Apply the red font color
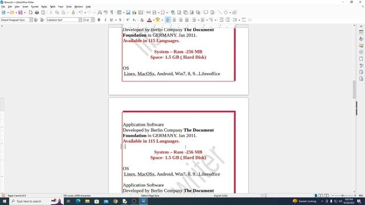Viewport: 365px width, 205px height. (x=149, y=20)
